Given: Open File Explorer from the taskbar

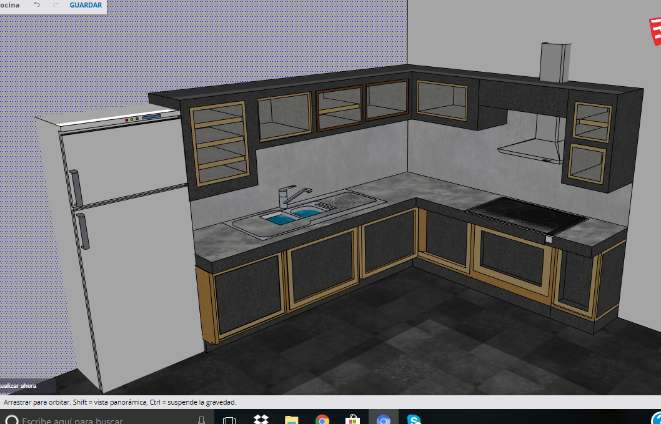Looking at the screenshot, I should point(291,420).
